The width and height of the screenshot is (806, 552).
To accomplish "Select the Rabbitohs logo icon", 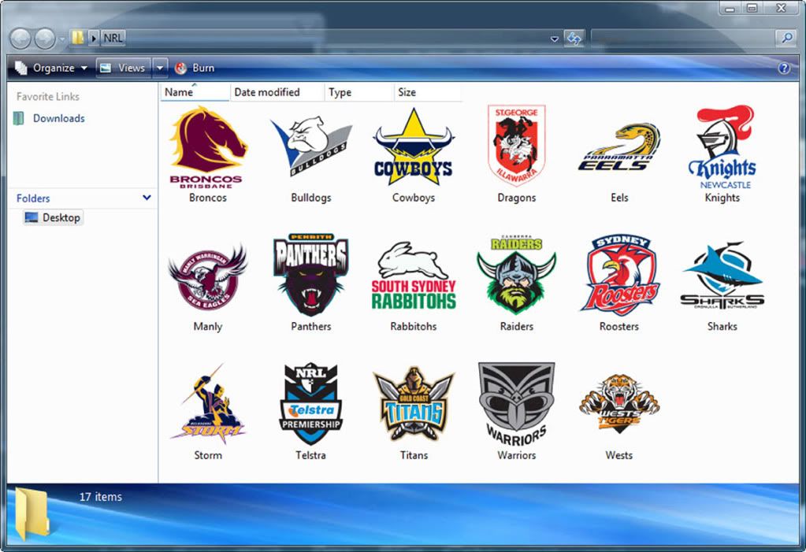I will (414, 276).
